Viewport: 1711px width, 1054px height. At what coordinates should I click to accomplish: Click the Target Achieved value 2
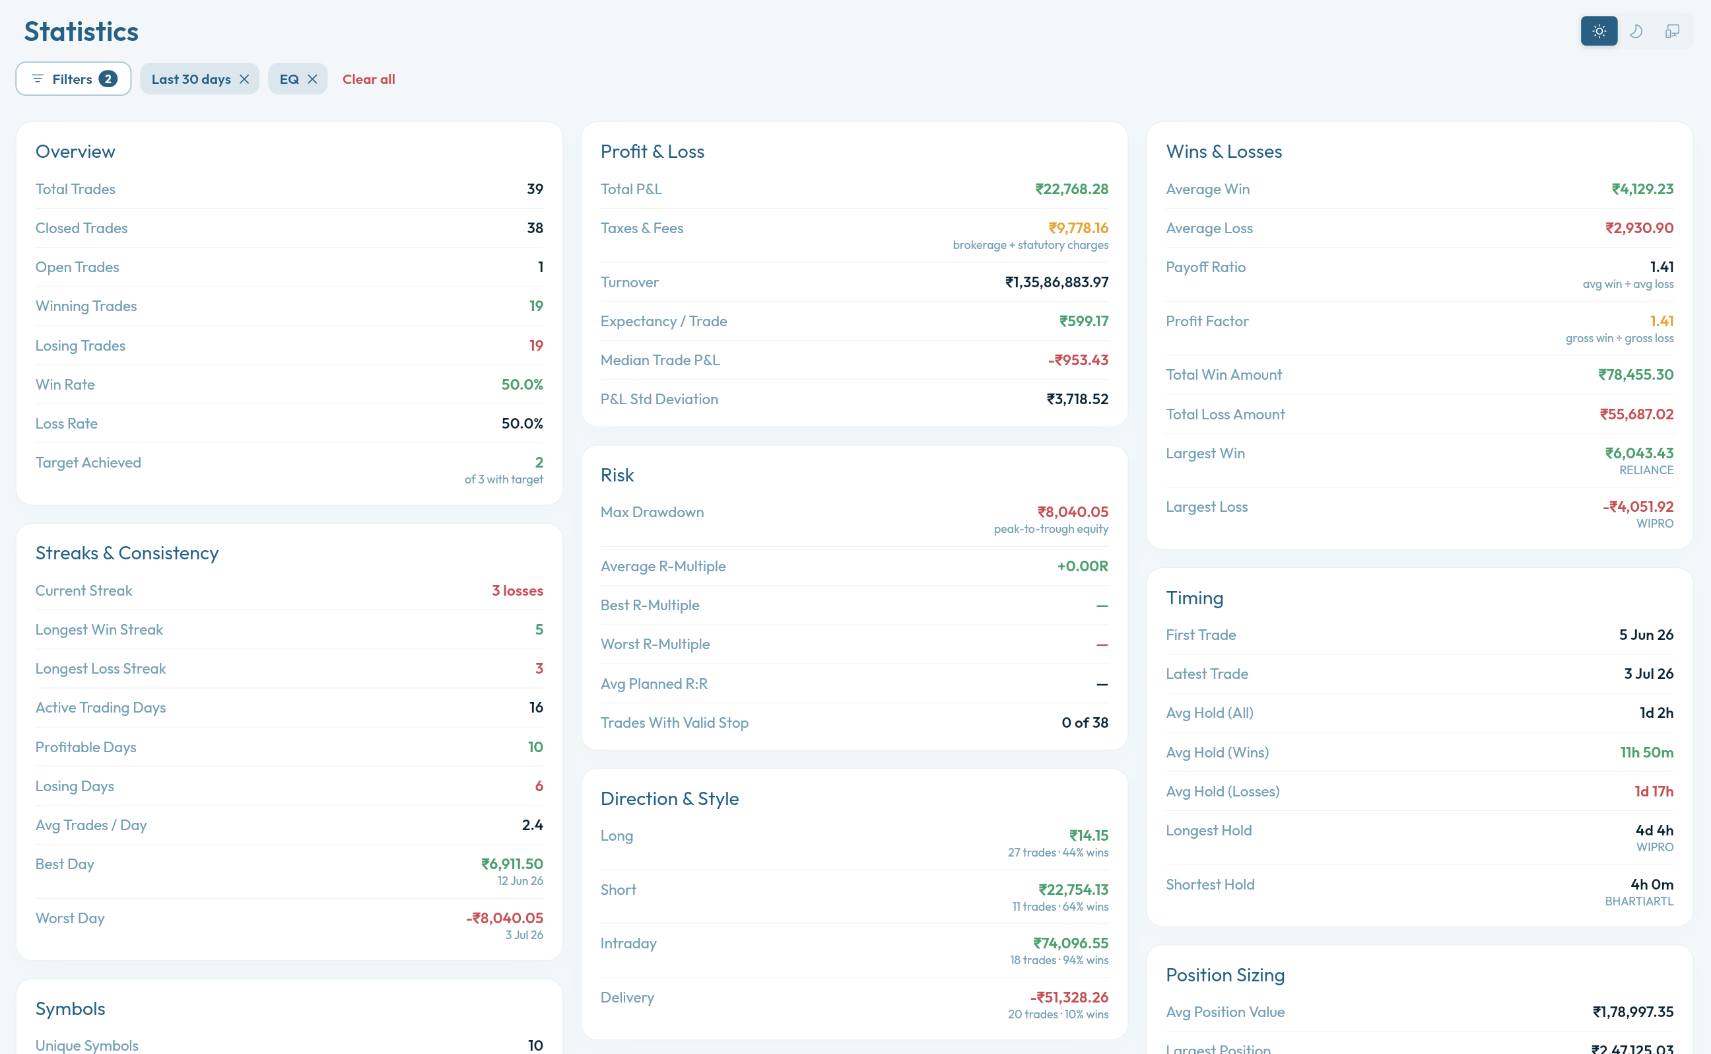[x=539, y=462]
